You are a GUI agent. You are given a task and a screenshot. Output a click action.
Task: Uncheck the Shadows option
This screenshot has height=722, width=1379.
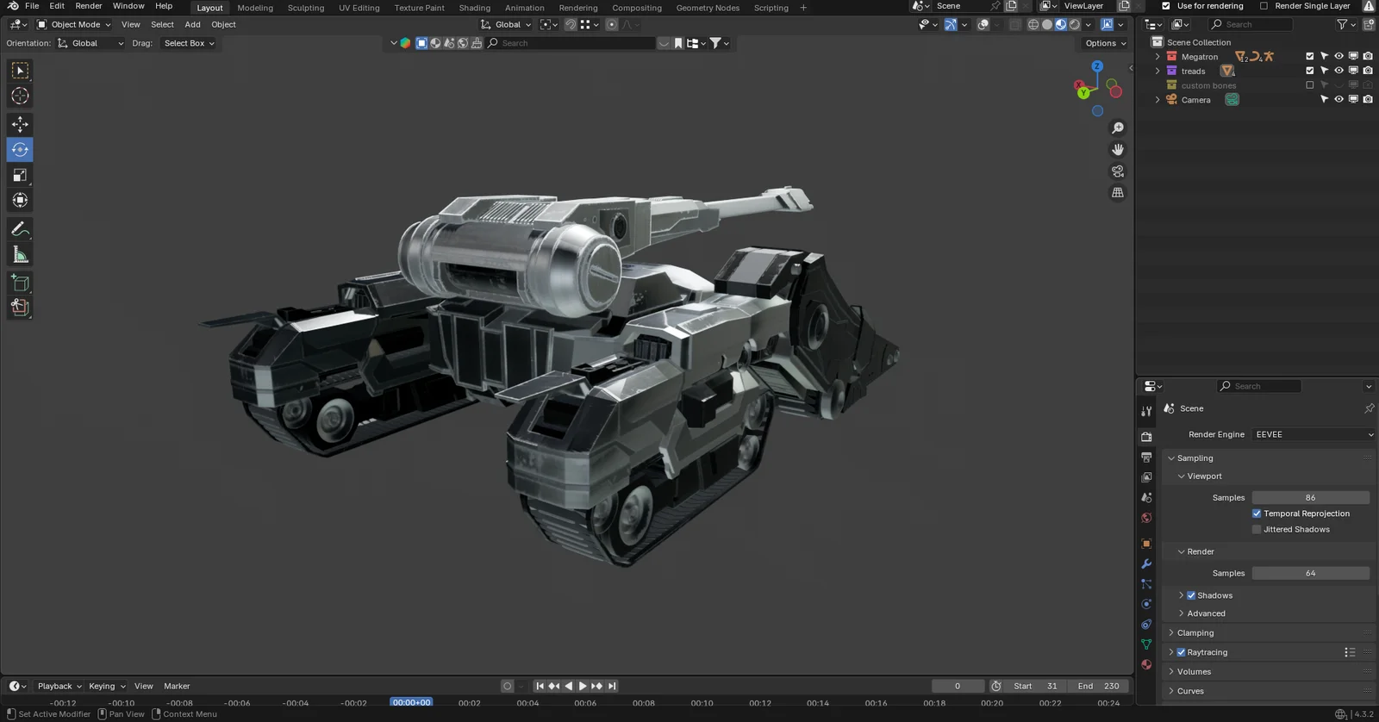click(x=1191, y=595)
